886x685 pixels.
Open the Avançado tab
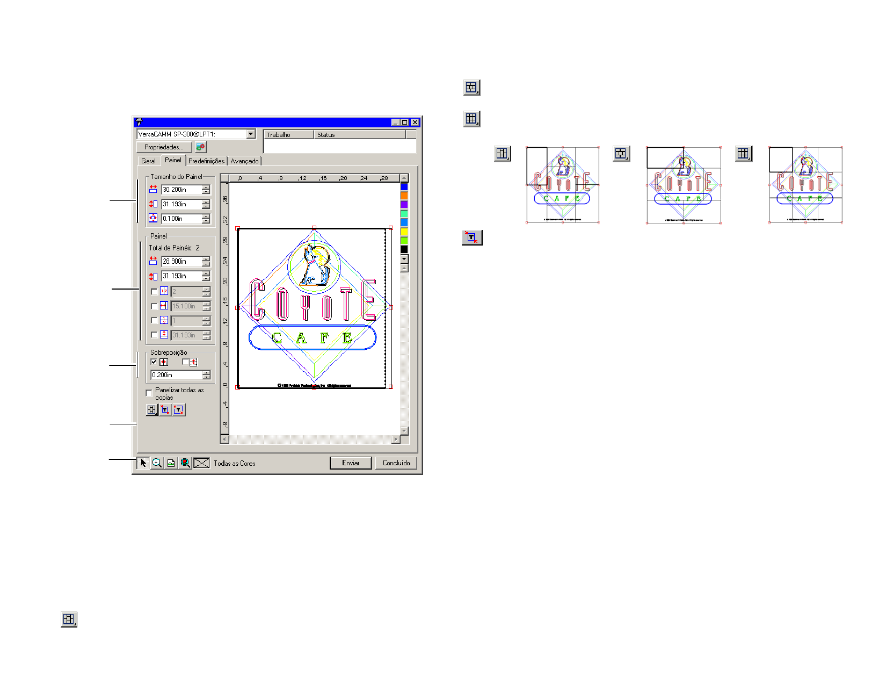point(244,161)
